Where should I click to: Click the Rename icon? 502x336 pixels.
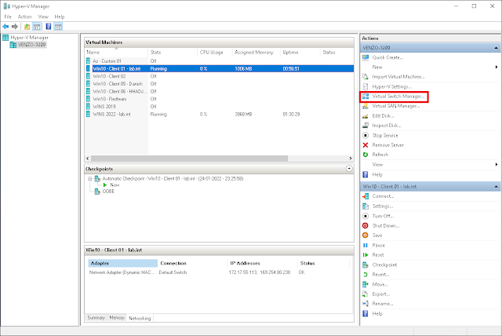(x=366, y=304)
